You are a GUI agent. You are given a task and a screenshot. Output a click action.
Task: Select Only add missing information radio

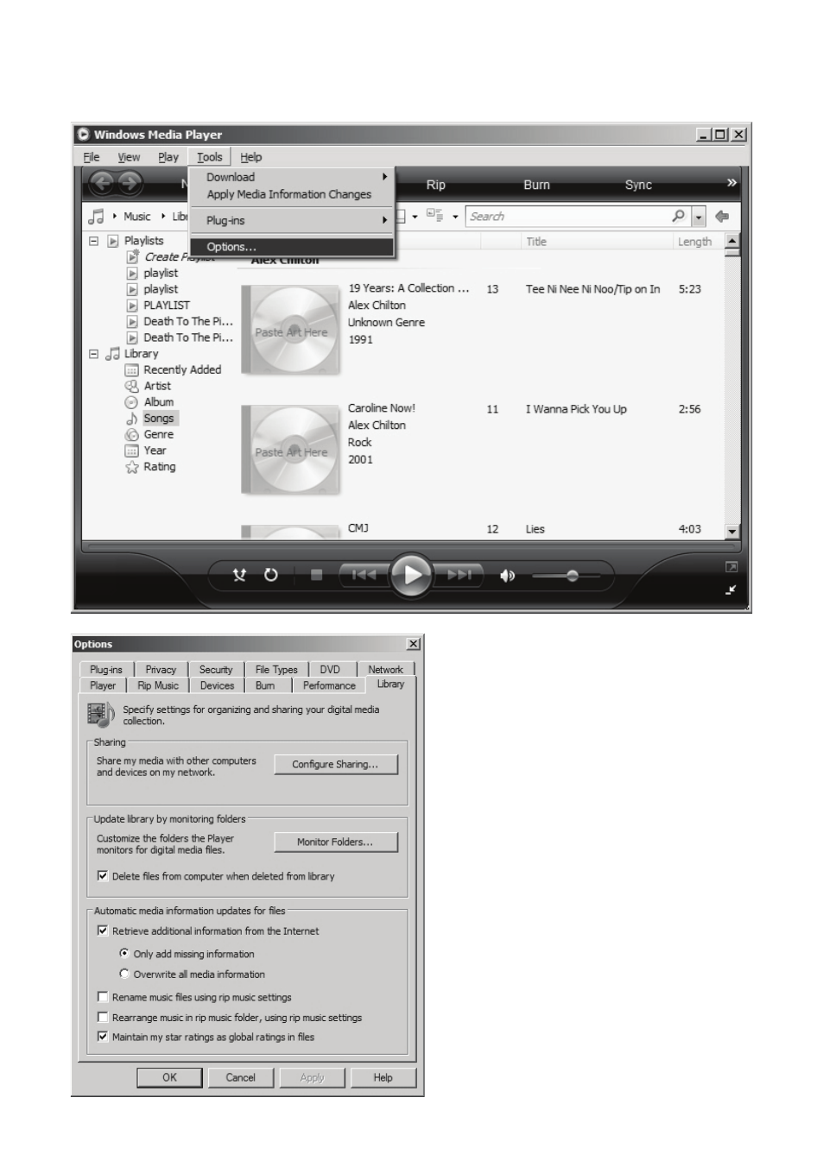click(124, 953)
